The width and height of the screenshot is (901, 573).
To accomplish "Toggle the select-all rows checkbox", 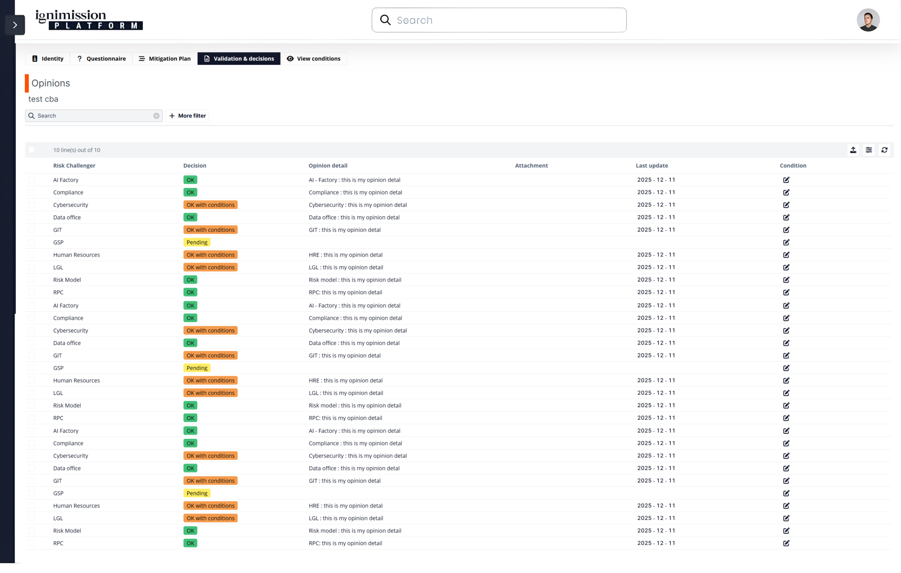I will coord(32,150).
